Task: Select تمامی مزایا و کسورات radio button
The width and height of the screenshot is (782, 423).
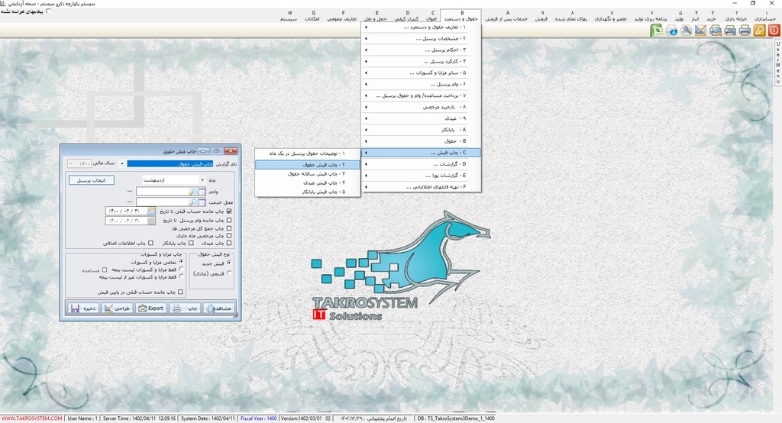Action: click(x=181, y=261)
